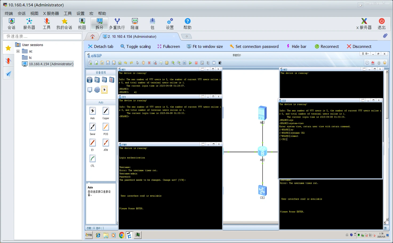Click red stop devices icon
This screenshot has width=393, height=243.
click(x=196, y=63)
